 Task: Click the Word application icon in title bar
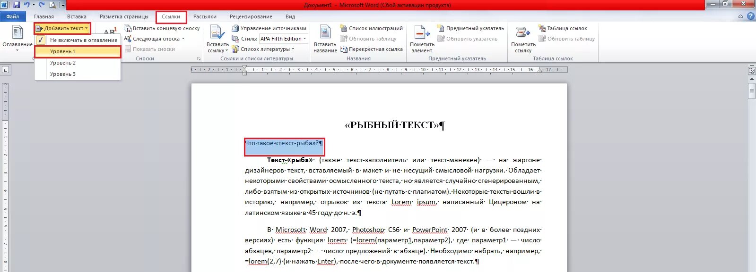pos(4,5)
